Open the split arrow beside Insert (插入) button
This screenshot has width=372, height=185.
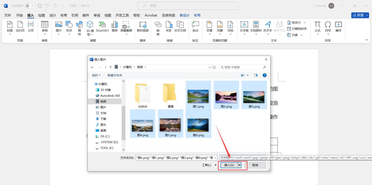(239, 165)
